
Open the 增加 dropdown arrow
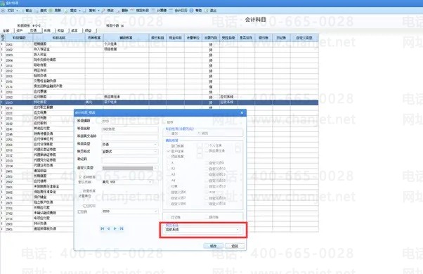(79, 11)
